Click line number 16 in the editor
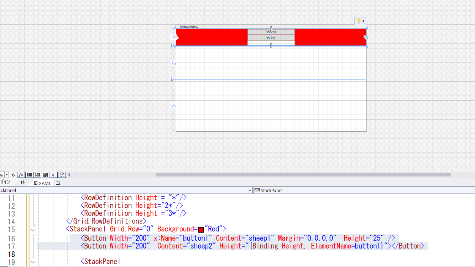Image resolution: width=475 pixels, height=267 pixels. click(x=11, y=238)
